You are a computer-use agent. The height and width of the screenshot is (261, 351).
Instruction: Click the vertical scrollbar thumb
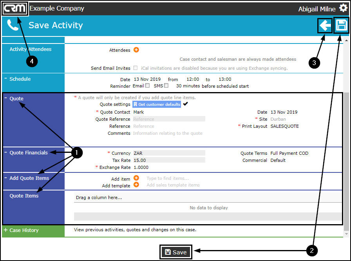(x=346, y=161)
